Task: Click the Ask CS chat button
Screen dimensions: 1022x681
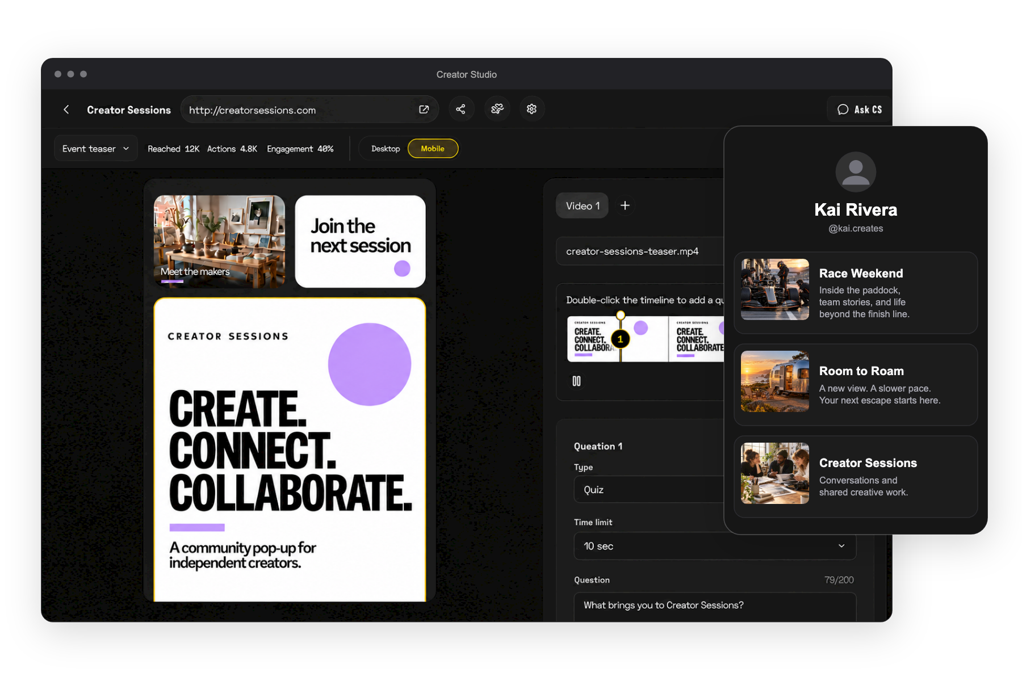Action: click(x=860, y=110)
